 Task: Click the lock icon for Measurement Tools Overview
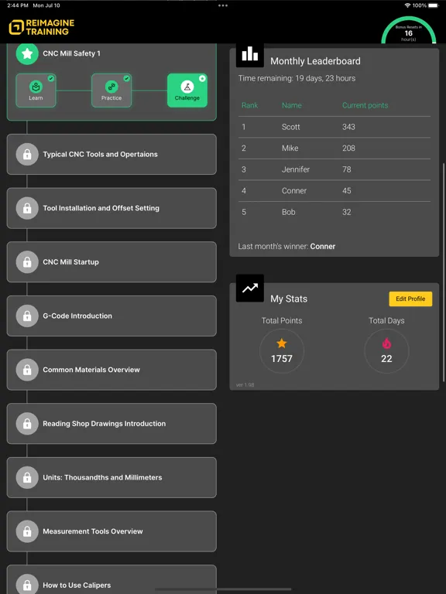(27, 531)
